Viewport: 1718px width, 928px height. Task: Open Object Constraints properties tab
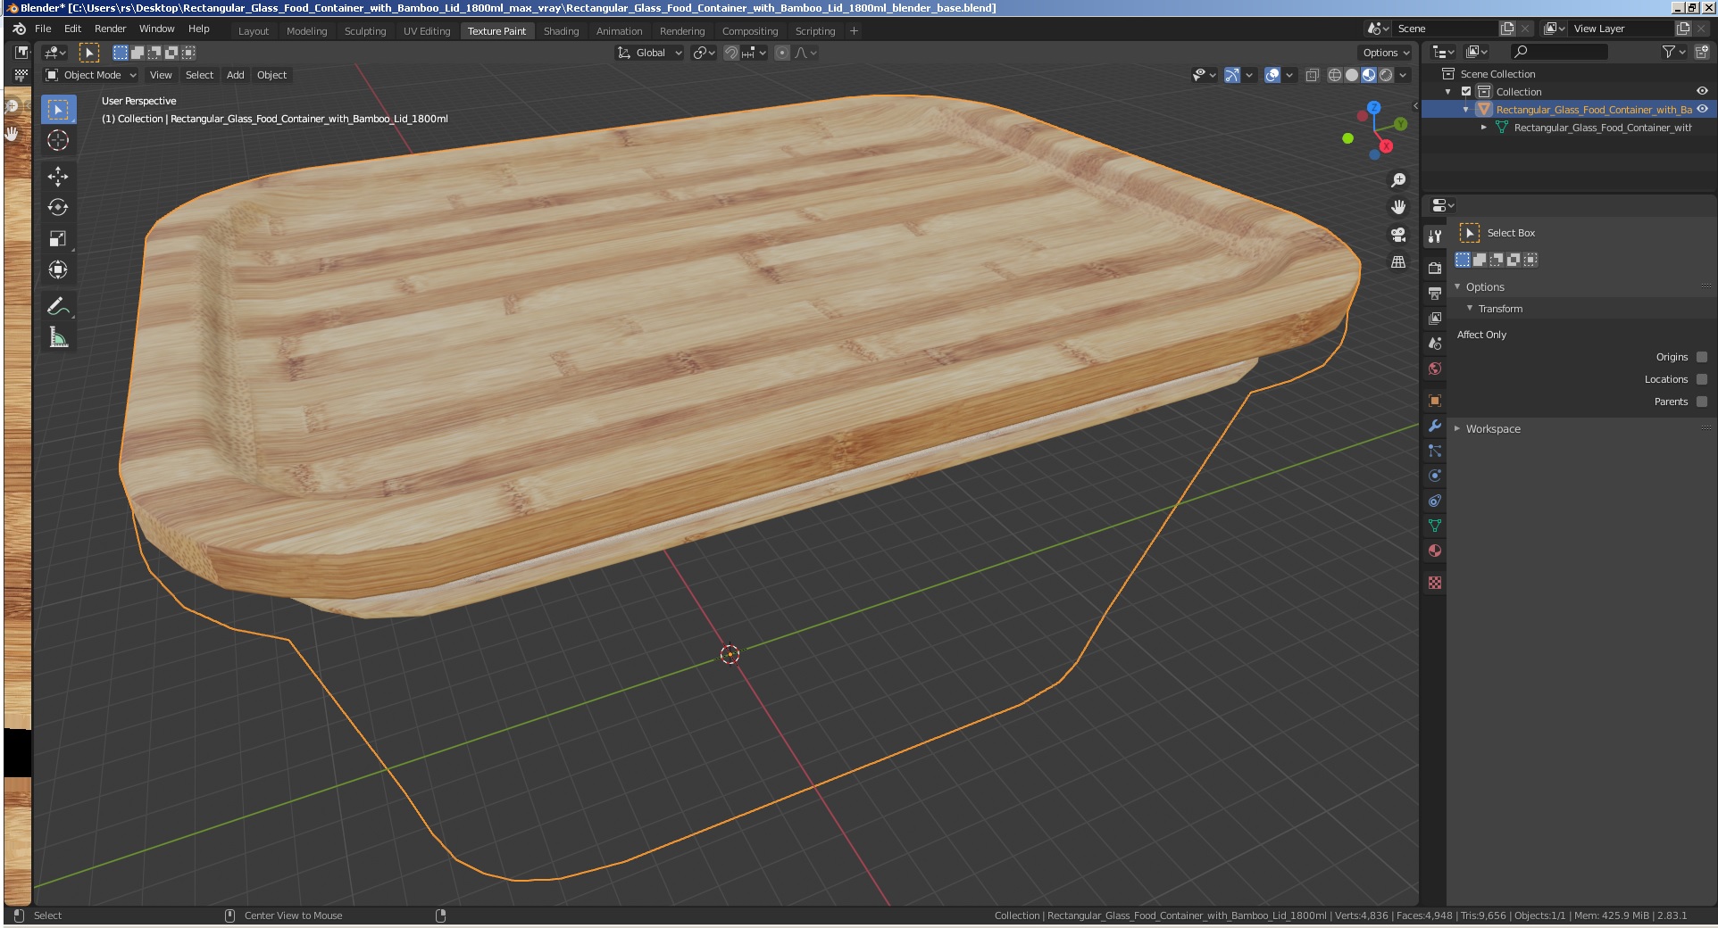[1435, 501]
